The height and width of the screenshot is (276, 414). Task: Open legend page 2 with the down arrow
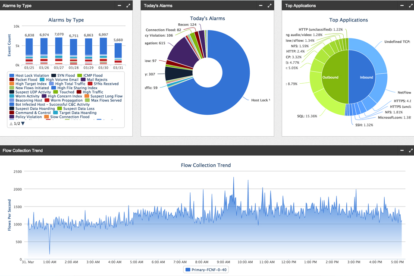tap(22, 123)
